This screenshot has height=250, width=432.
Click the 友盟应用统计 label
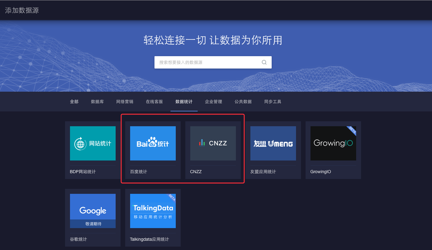[x=263, y=172]
